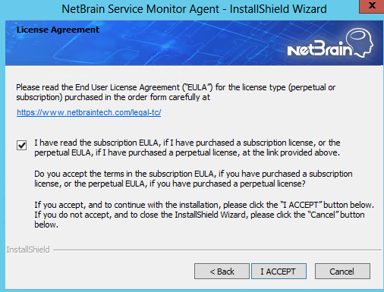Click the 'If you accept, and to continue' sentence
Image resolution: width=384 pixels, height=292 pixels.
(x=204, y=205)
